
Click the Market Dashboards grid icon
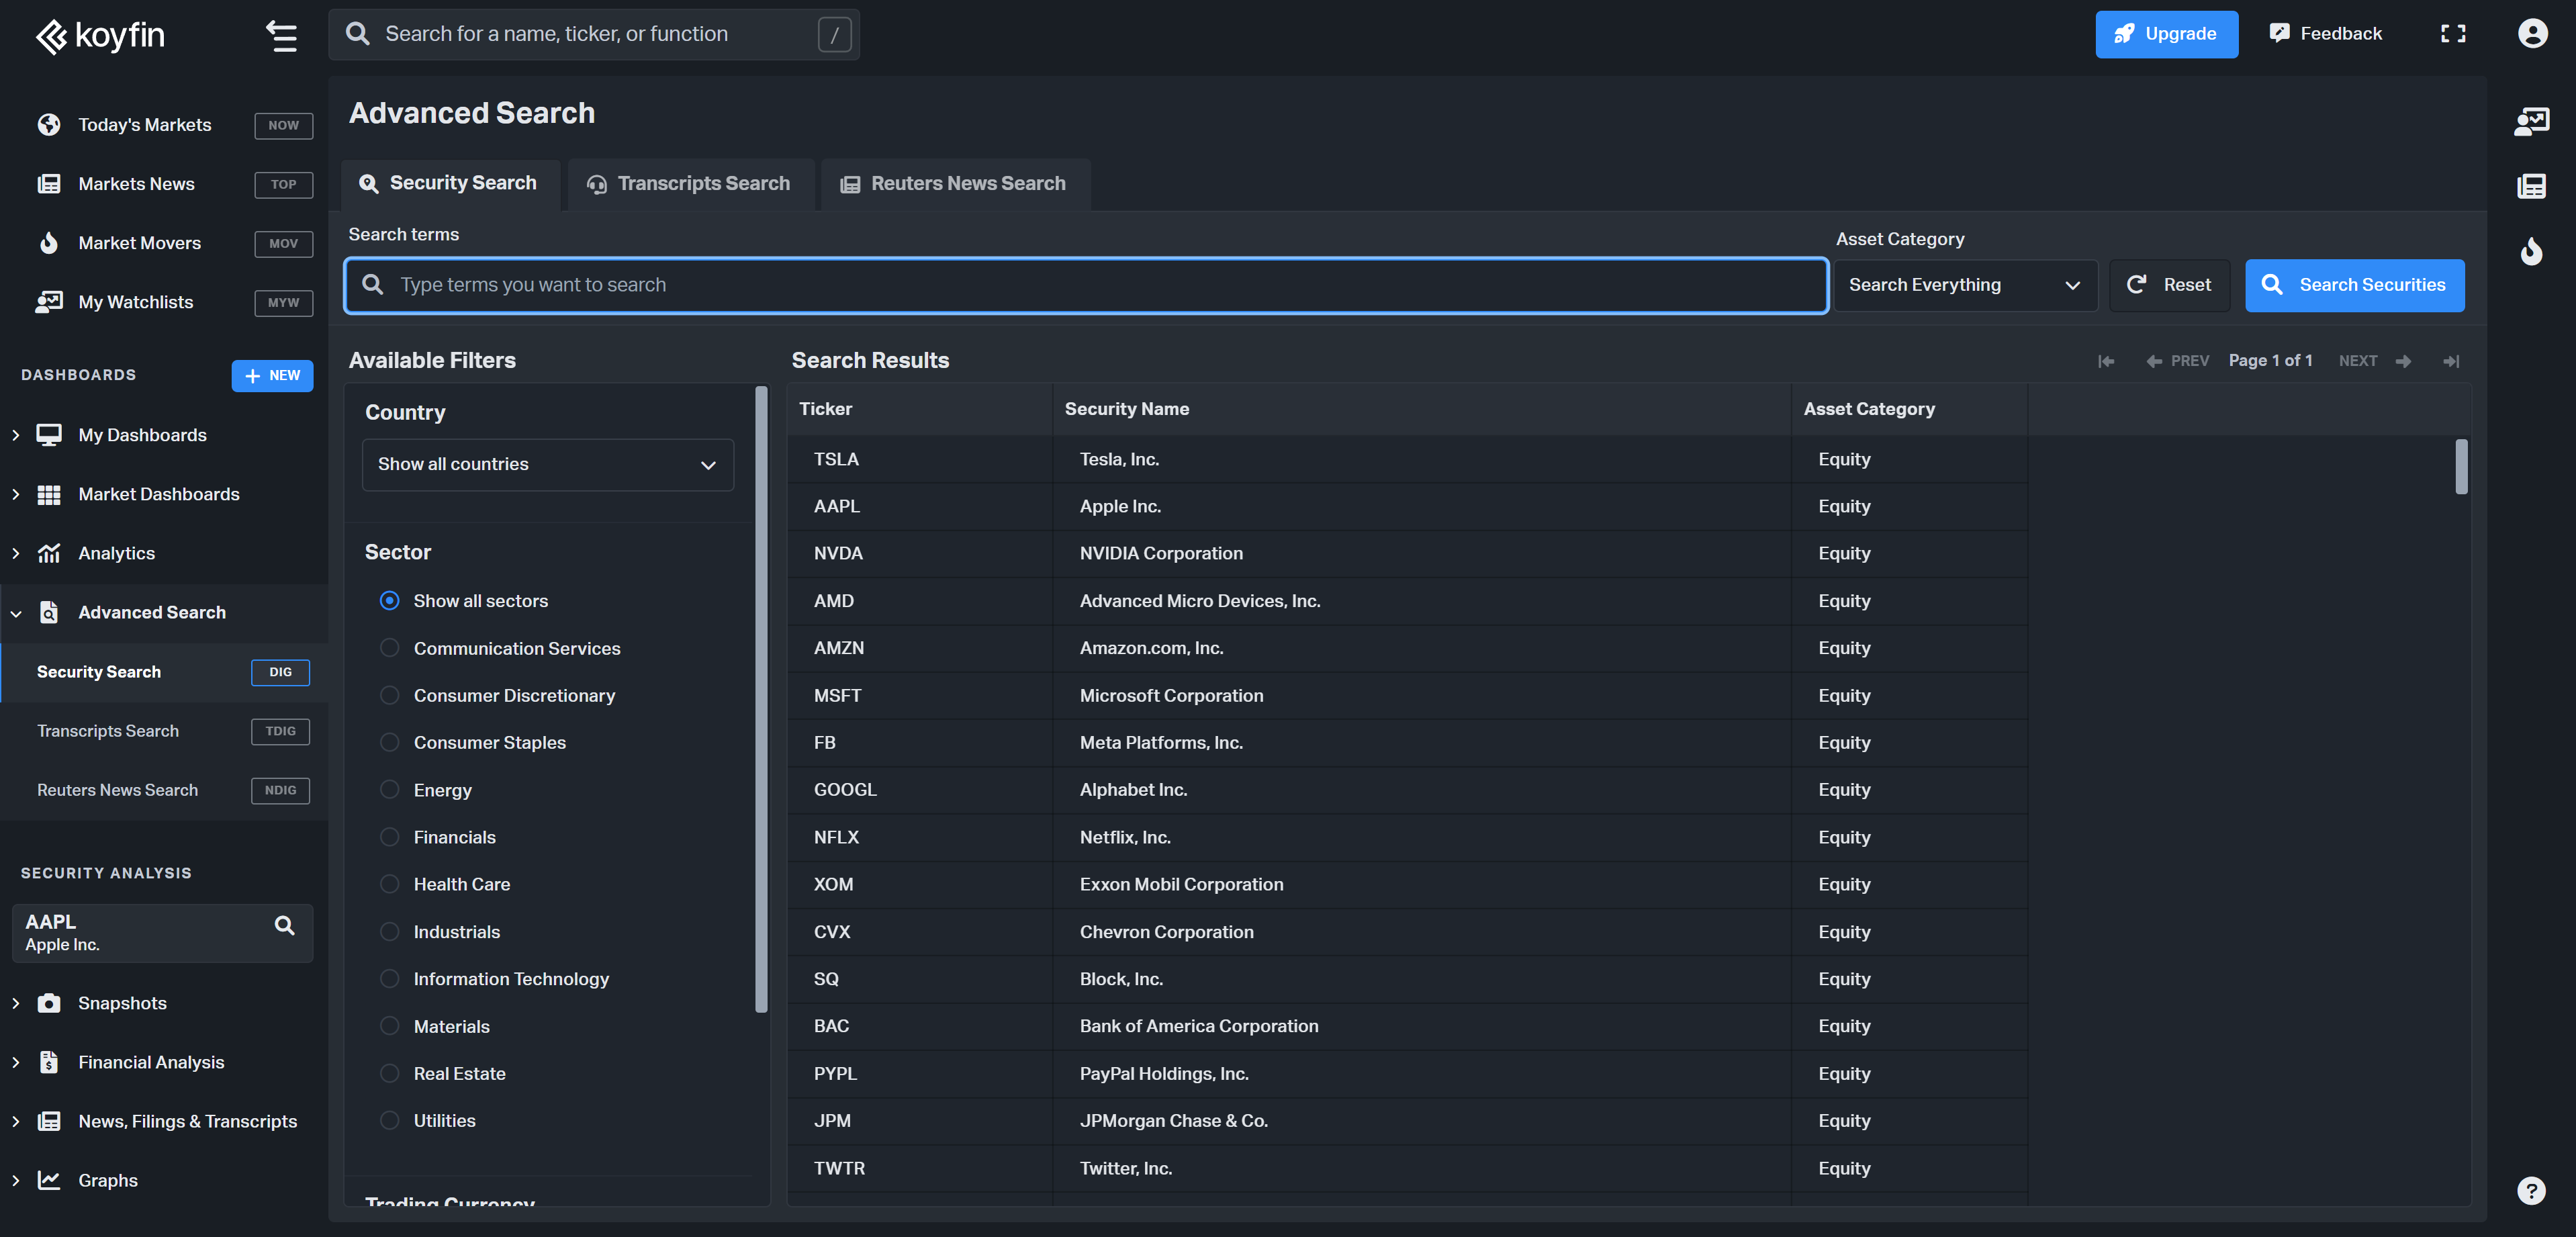tap(48, 494)
